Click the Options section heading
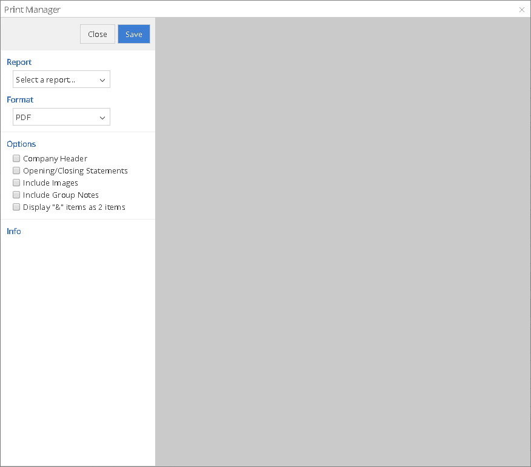Image resolution: width=531 pixels, height=467 pixels. point(21,144)
